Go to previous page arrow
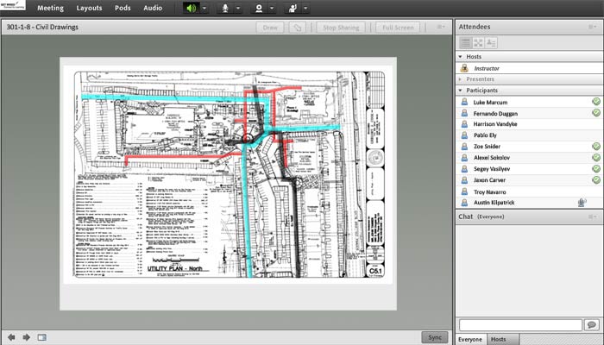This screenshot has height=345, width=604. [x=11, y=337]
